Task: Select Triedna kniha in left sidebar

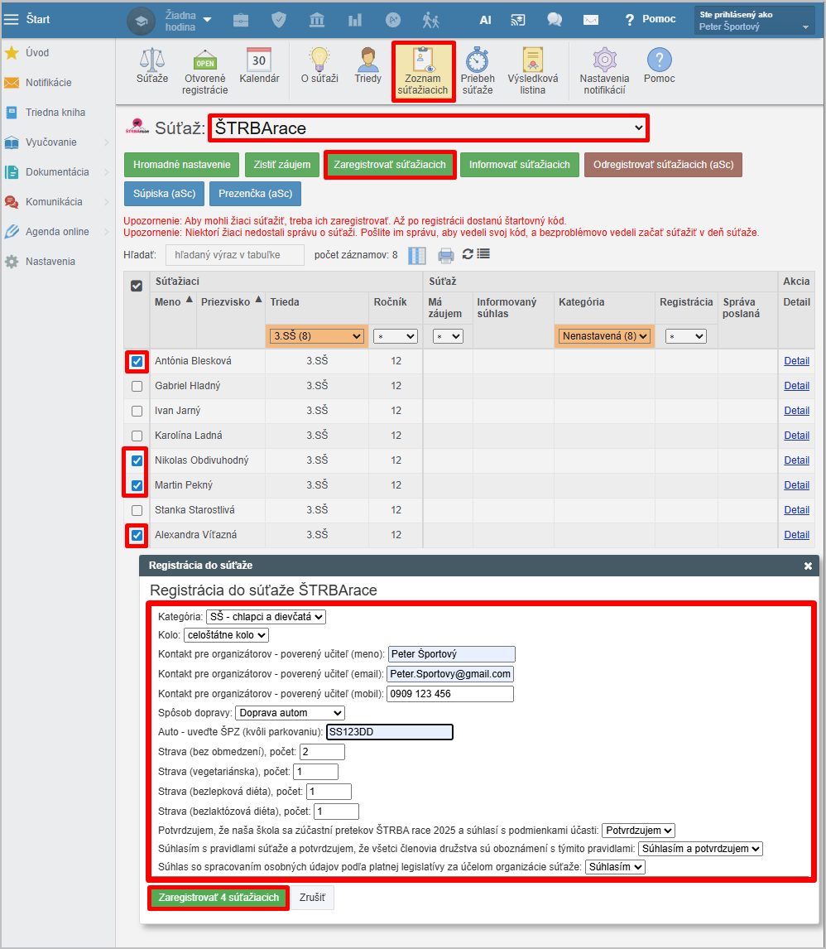Action: (55, 113)
